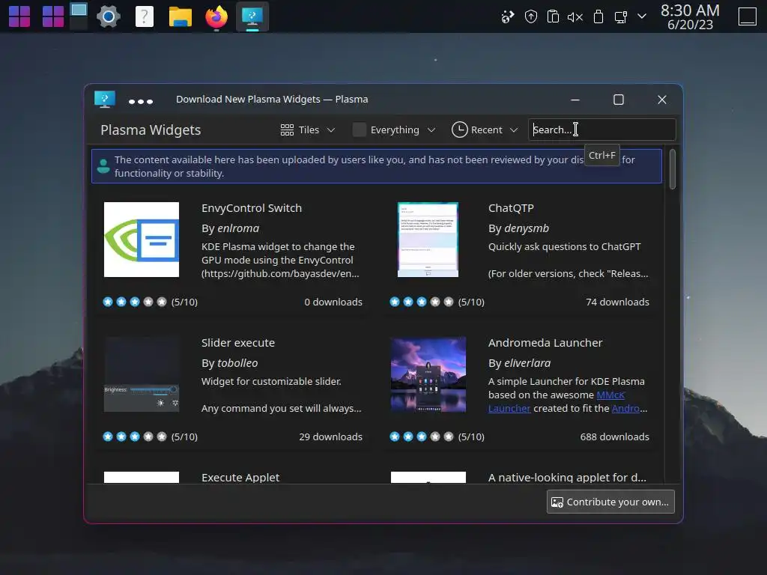
Task: Open the EnvyControl Switch thumbnail
Action: pos(142,240)
